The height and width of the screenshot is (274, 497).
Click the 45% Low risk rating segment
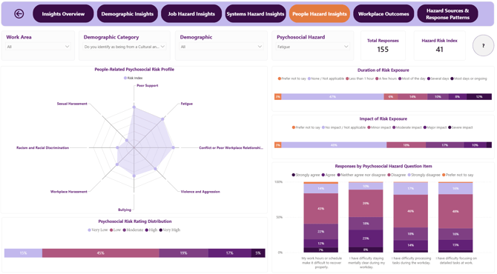tap(100, 253)
